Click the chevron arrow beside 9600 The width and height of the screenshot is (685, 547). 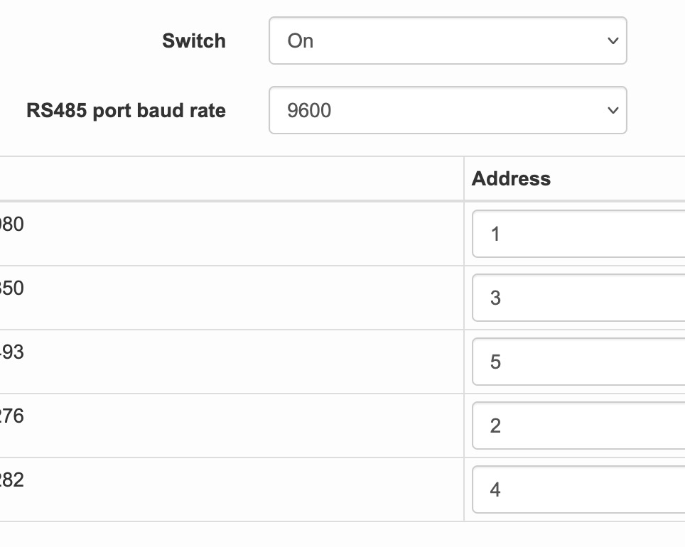coord(613,111)
